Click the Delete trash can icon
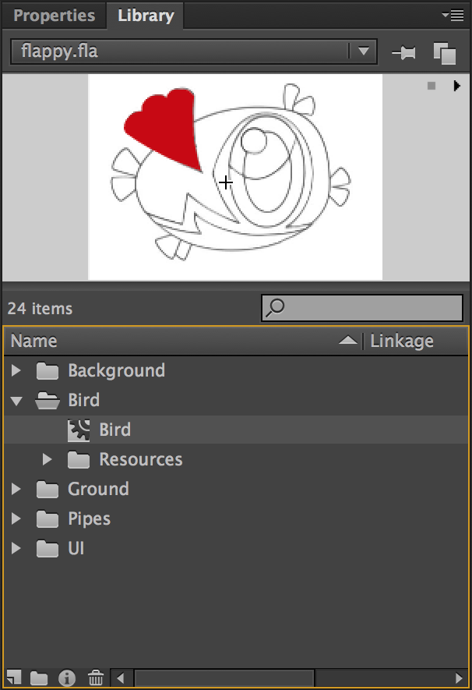 click(x=95, y=677)
